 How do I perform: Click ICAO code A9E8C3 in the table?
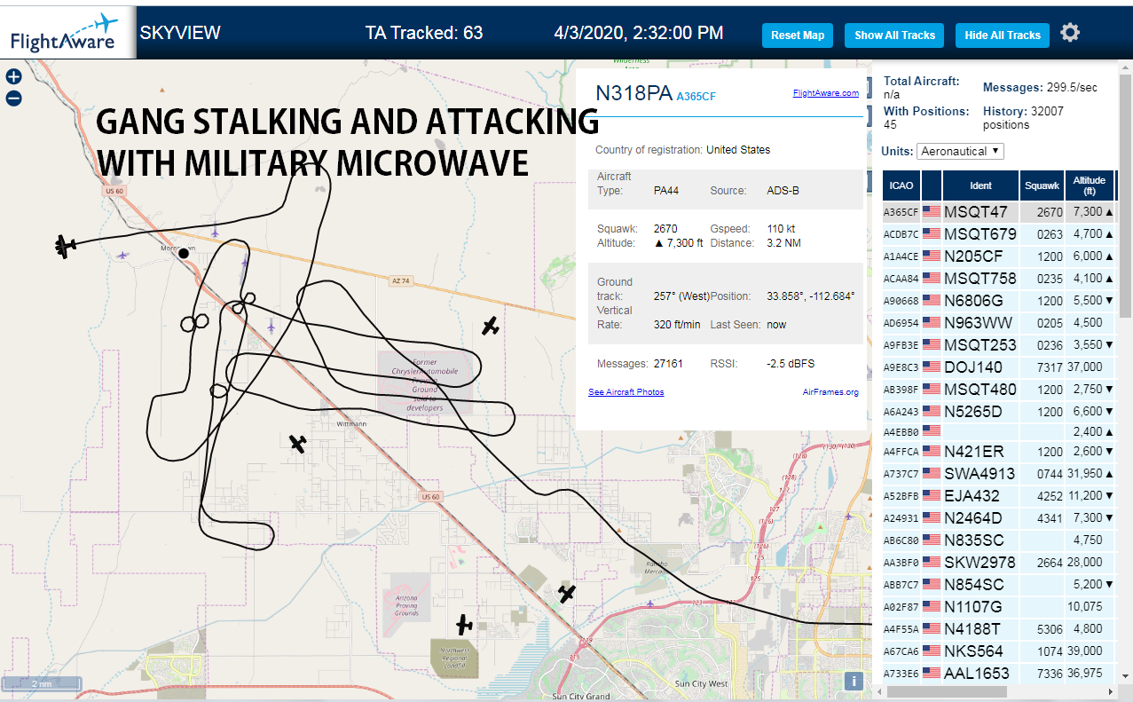coord(901,367)
